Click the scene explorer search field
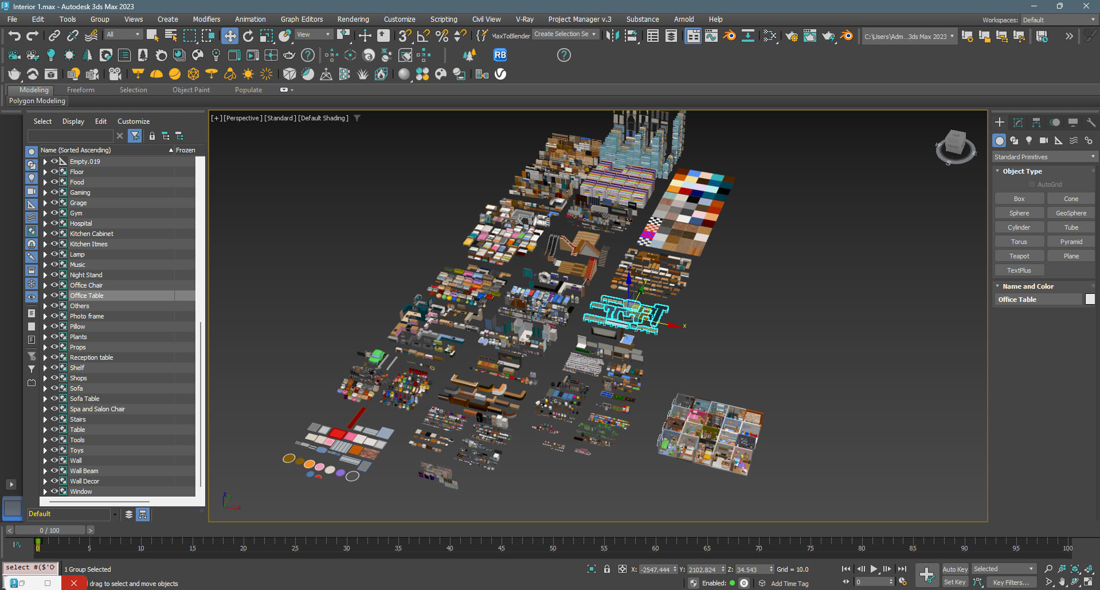The width and height of the screenshot is (1100, 590). point(70,136)
